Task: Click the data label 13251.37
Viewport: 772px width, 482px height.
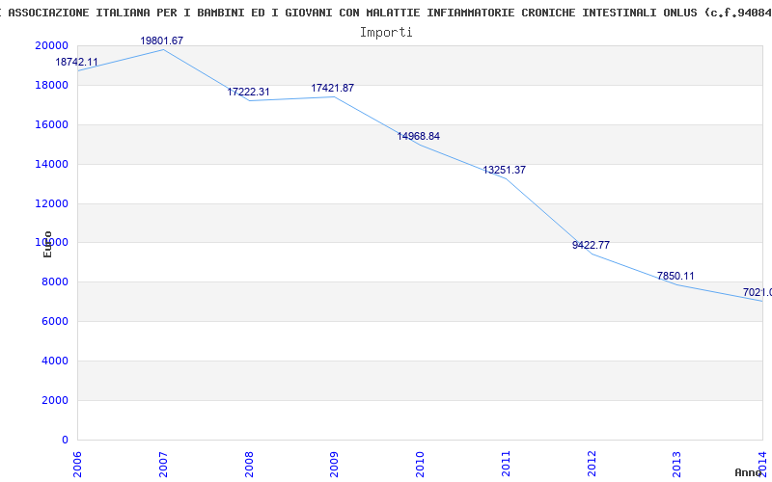Action: [504, 171]
